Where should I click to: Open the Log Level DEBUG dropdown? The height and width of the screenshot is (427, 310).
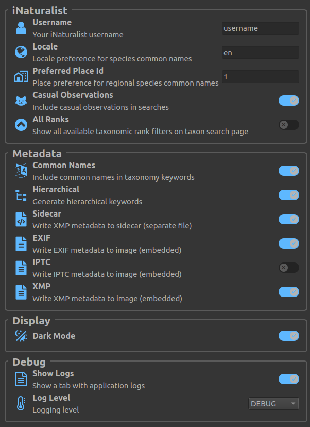273,404
